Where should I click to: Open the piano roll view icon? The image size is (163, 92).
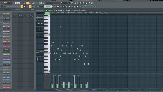58,7
